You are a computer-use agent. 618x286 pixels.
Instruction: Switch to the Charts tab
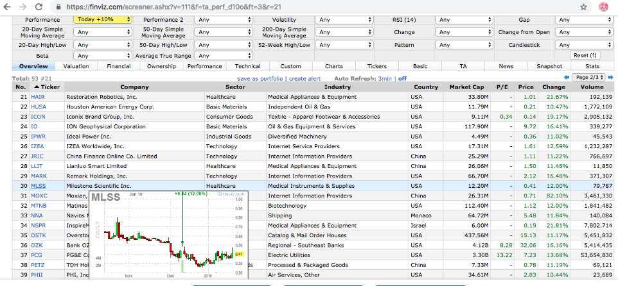(334, 66)
